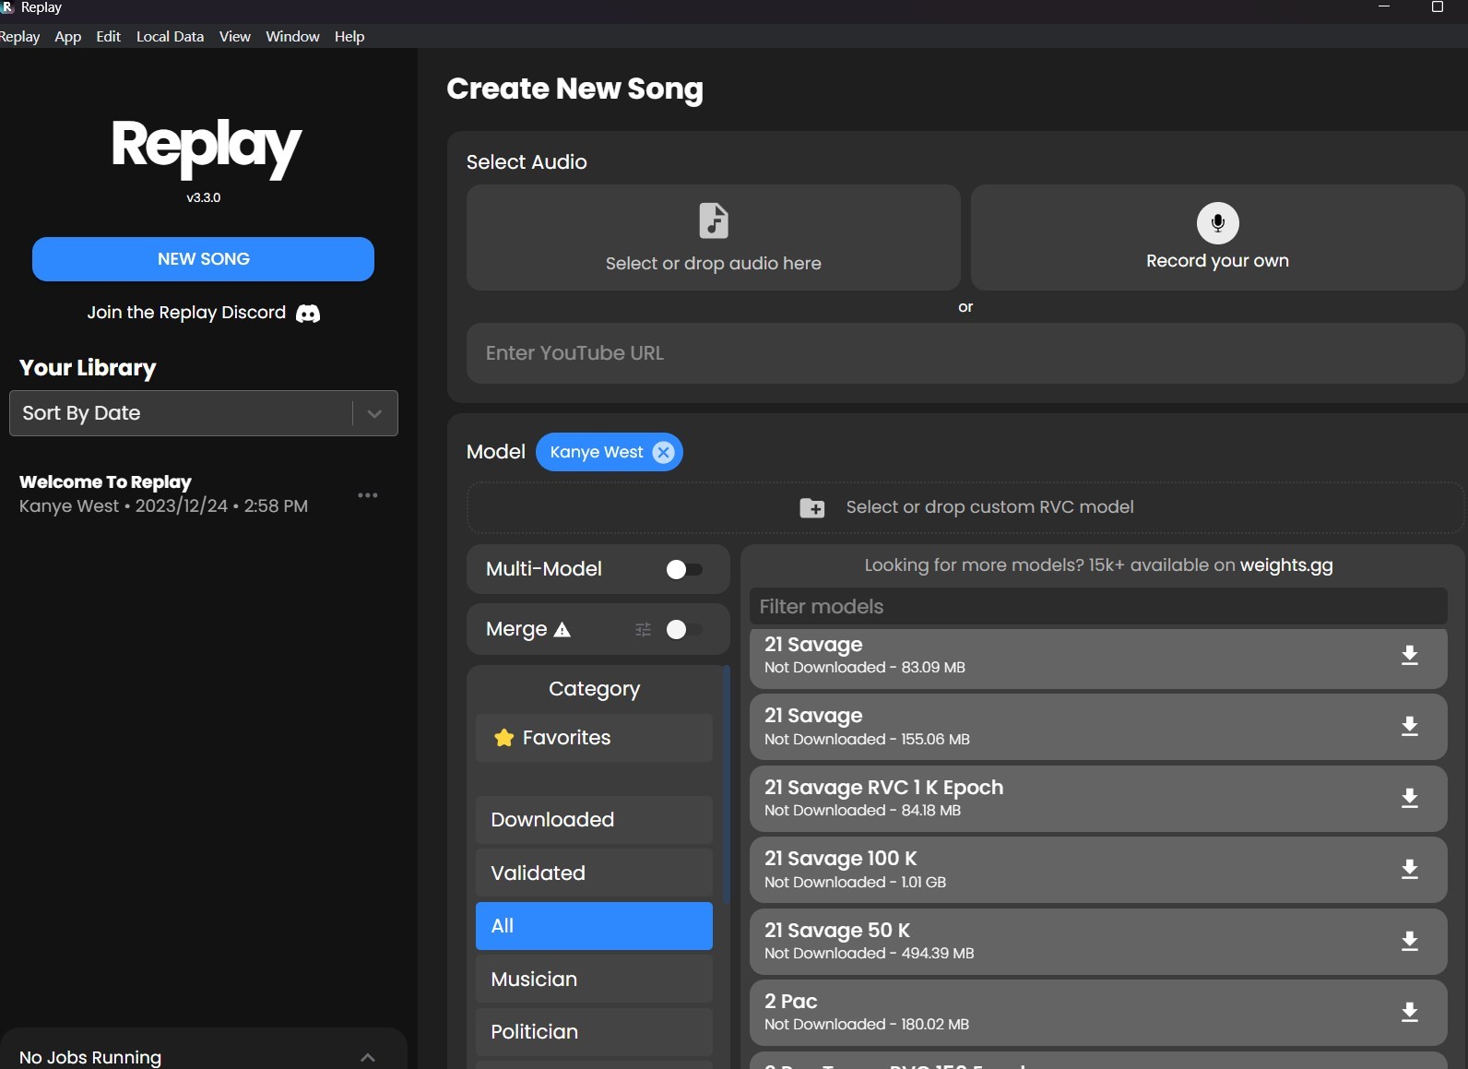Download the 21 Savage 50 K model
The width and height of the screenshot is (1468, 1069).
(x=1409, y=941)
